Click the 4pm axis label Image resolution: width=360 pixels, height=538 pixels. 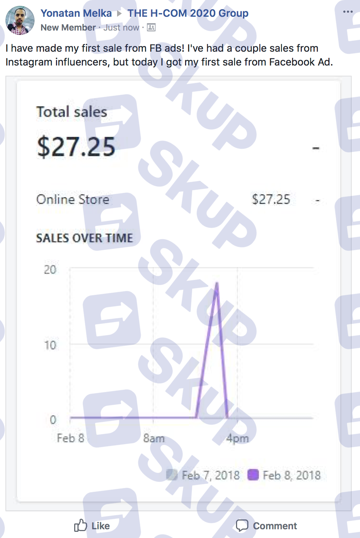tap(237, 438)
